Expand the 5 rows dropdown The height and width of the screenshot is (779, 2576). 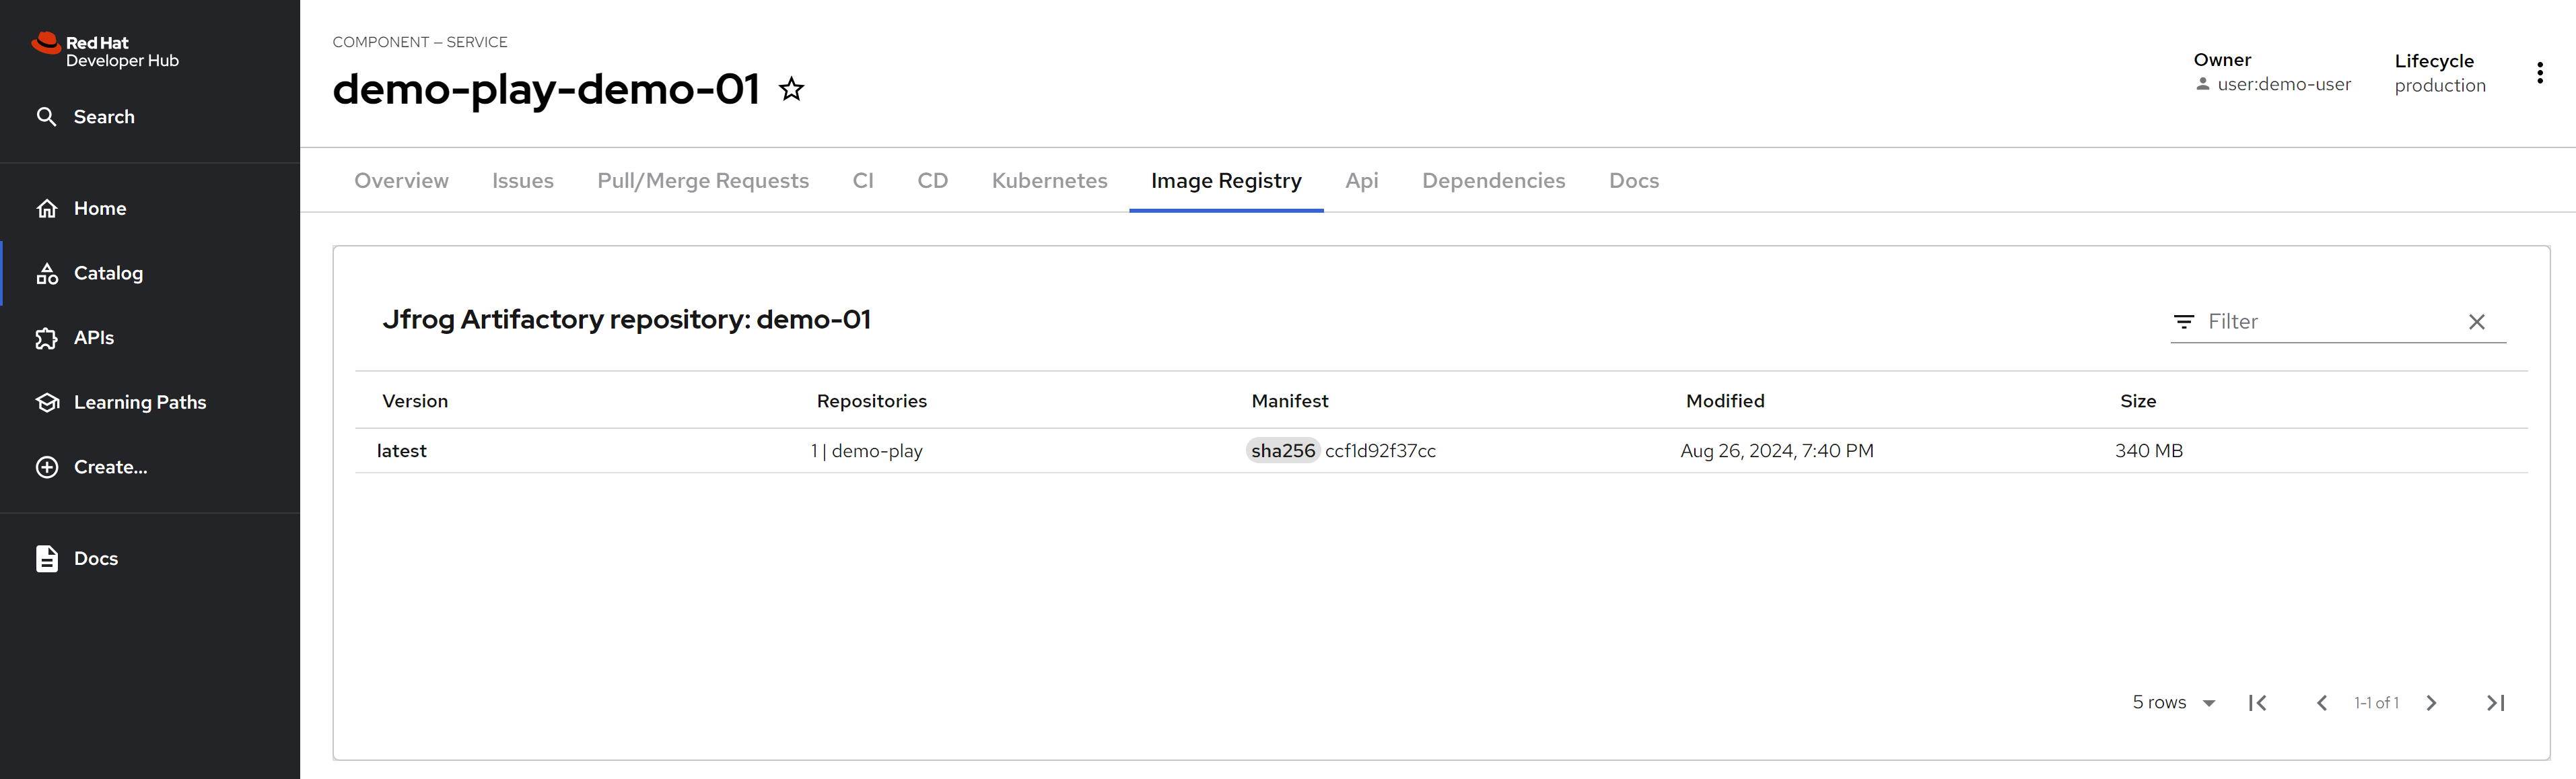tap(2173, 703)
